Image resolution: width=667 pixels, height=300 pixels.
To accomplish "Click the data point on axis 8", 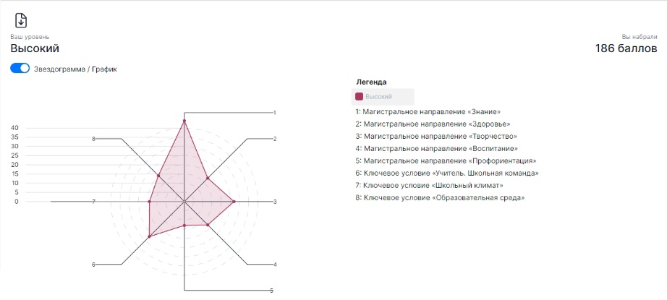I will tap(158, 176).
